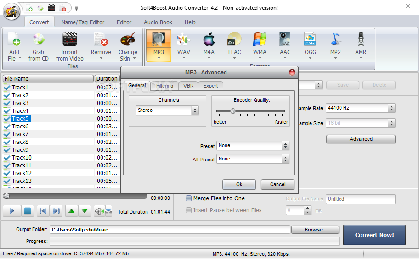Open the Editor ribbon tab
Image resolution: width=419 pixels, height=259 pixels.
[124, 22]
